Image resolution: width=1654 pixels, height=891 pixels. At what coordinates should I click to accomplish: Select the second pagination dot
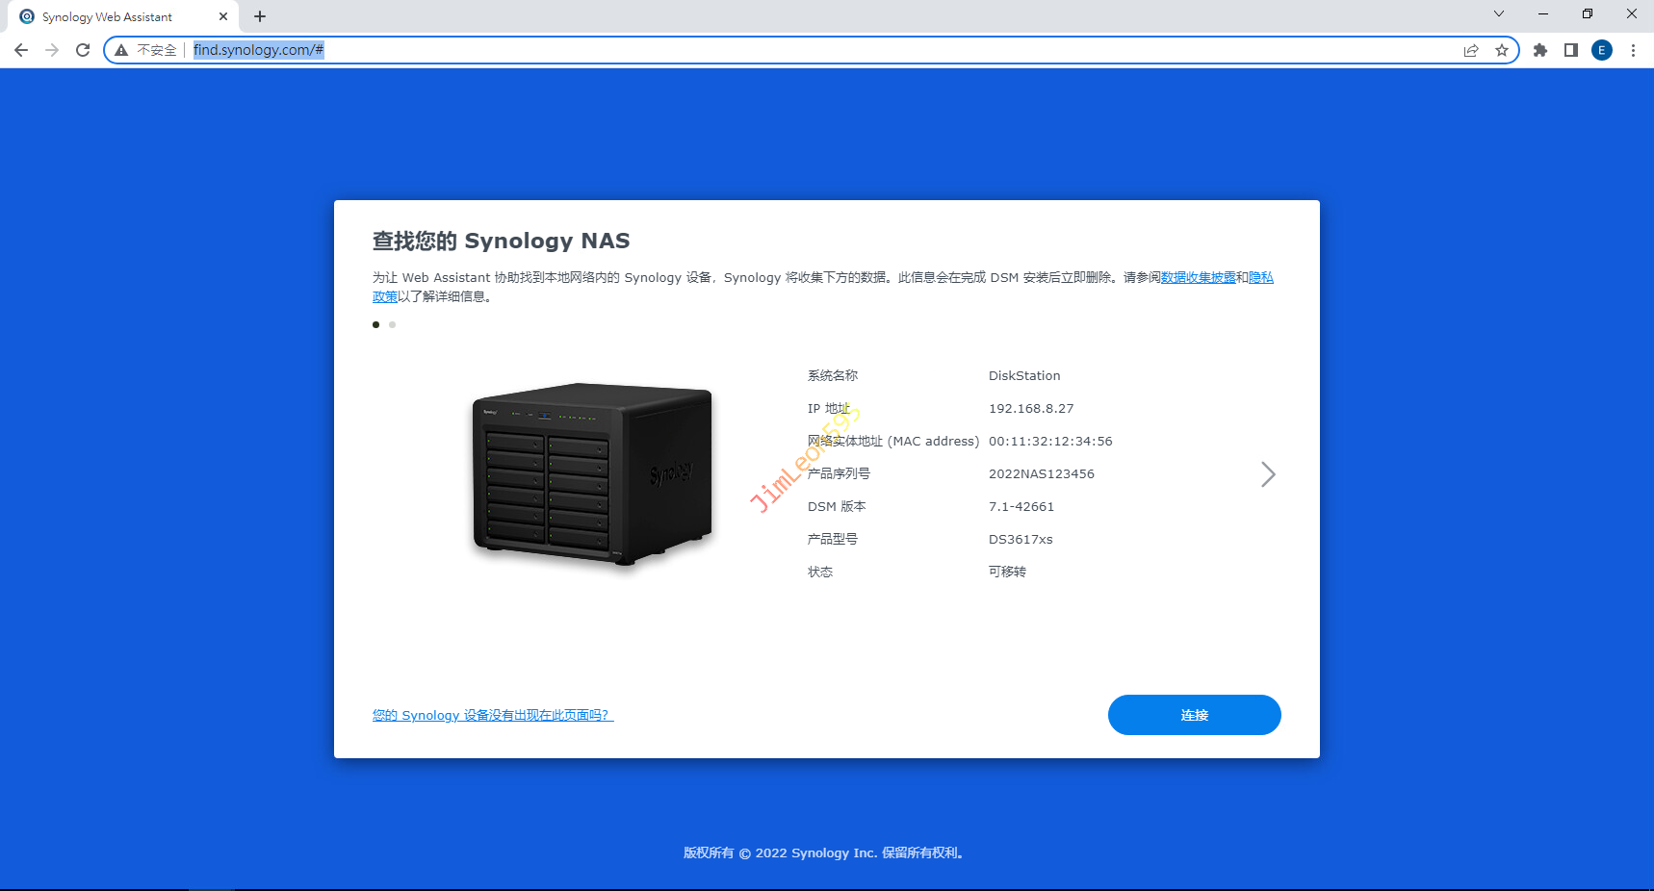(x=392, y=324)
